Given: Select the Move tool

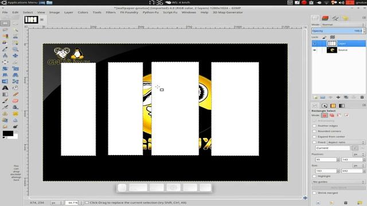Looking at the screenshot, I should [x=15, y=56].
